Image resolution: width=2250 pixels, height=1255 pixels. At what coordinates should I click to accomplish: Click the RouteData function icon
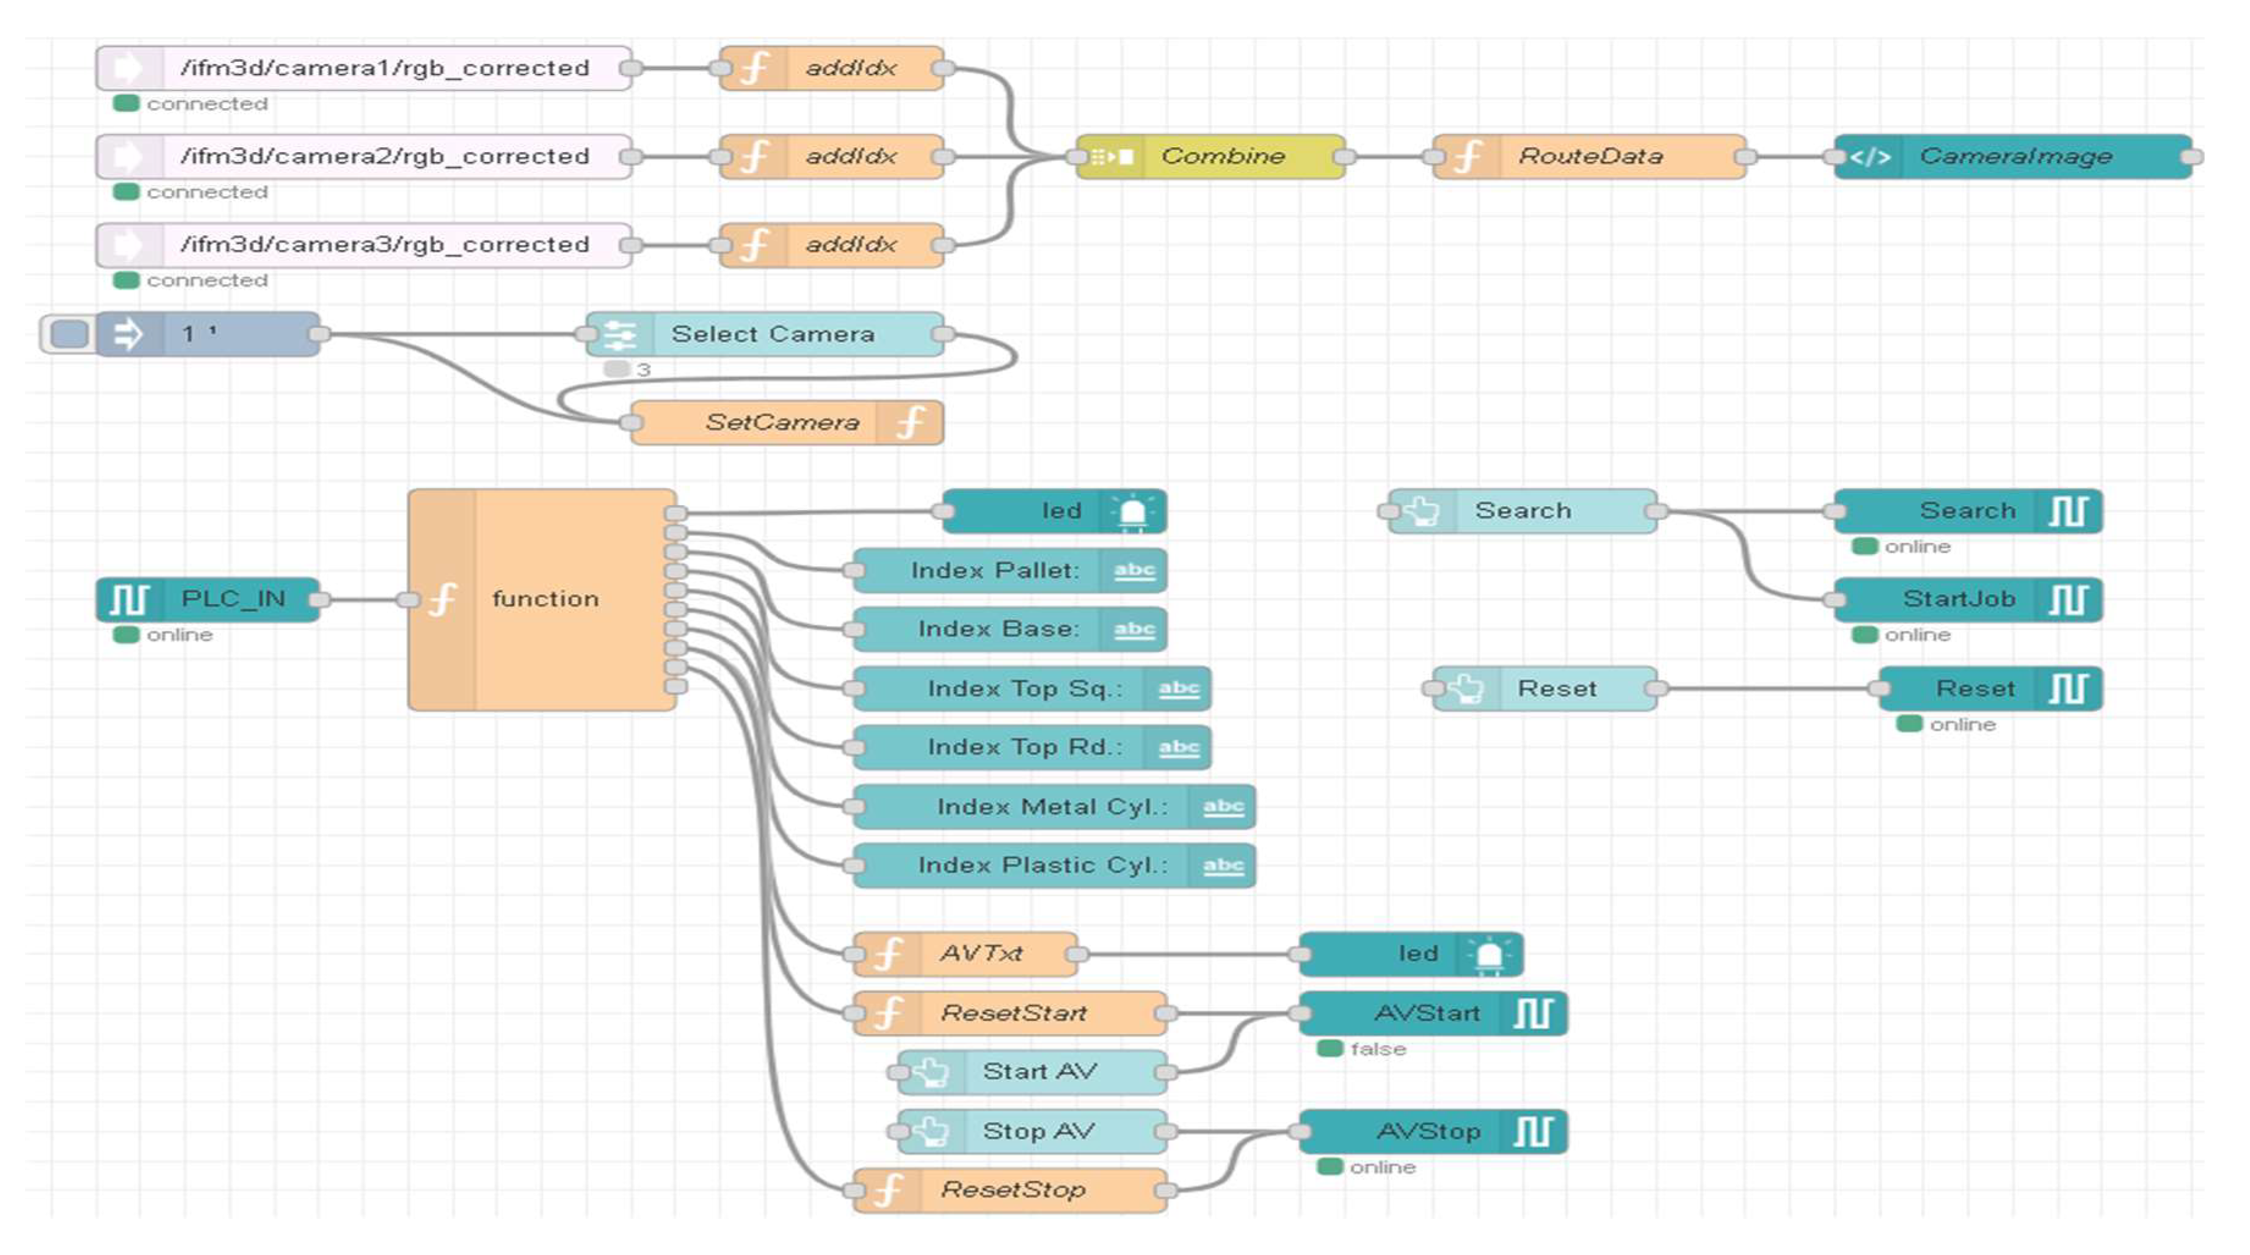1468,156
